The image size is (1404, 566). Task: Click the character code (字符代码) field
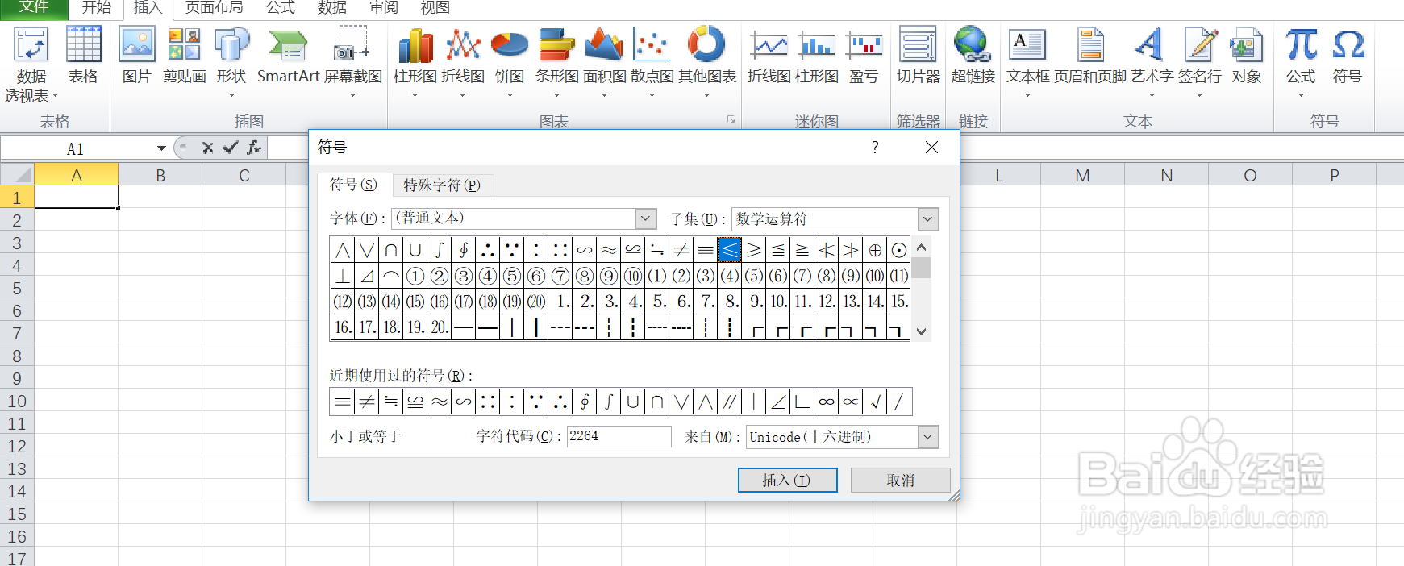619,436
